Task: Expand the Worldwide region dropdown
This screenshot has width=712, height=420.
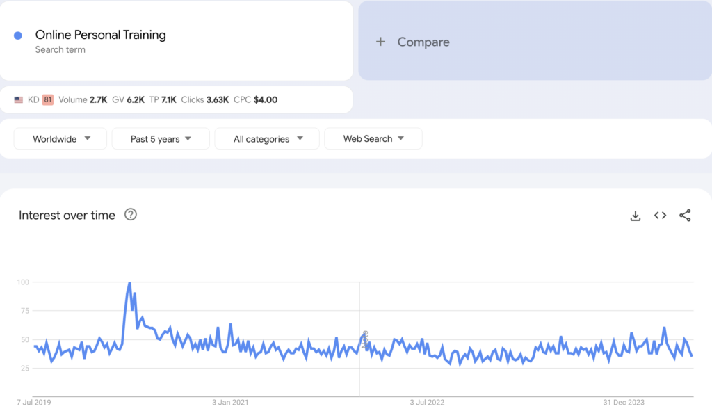Action: (x=60, y=139)
